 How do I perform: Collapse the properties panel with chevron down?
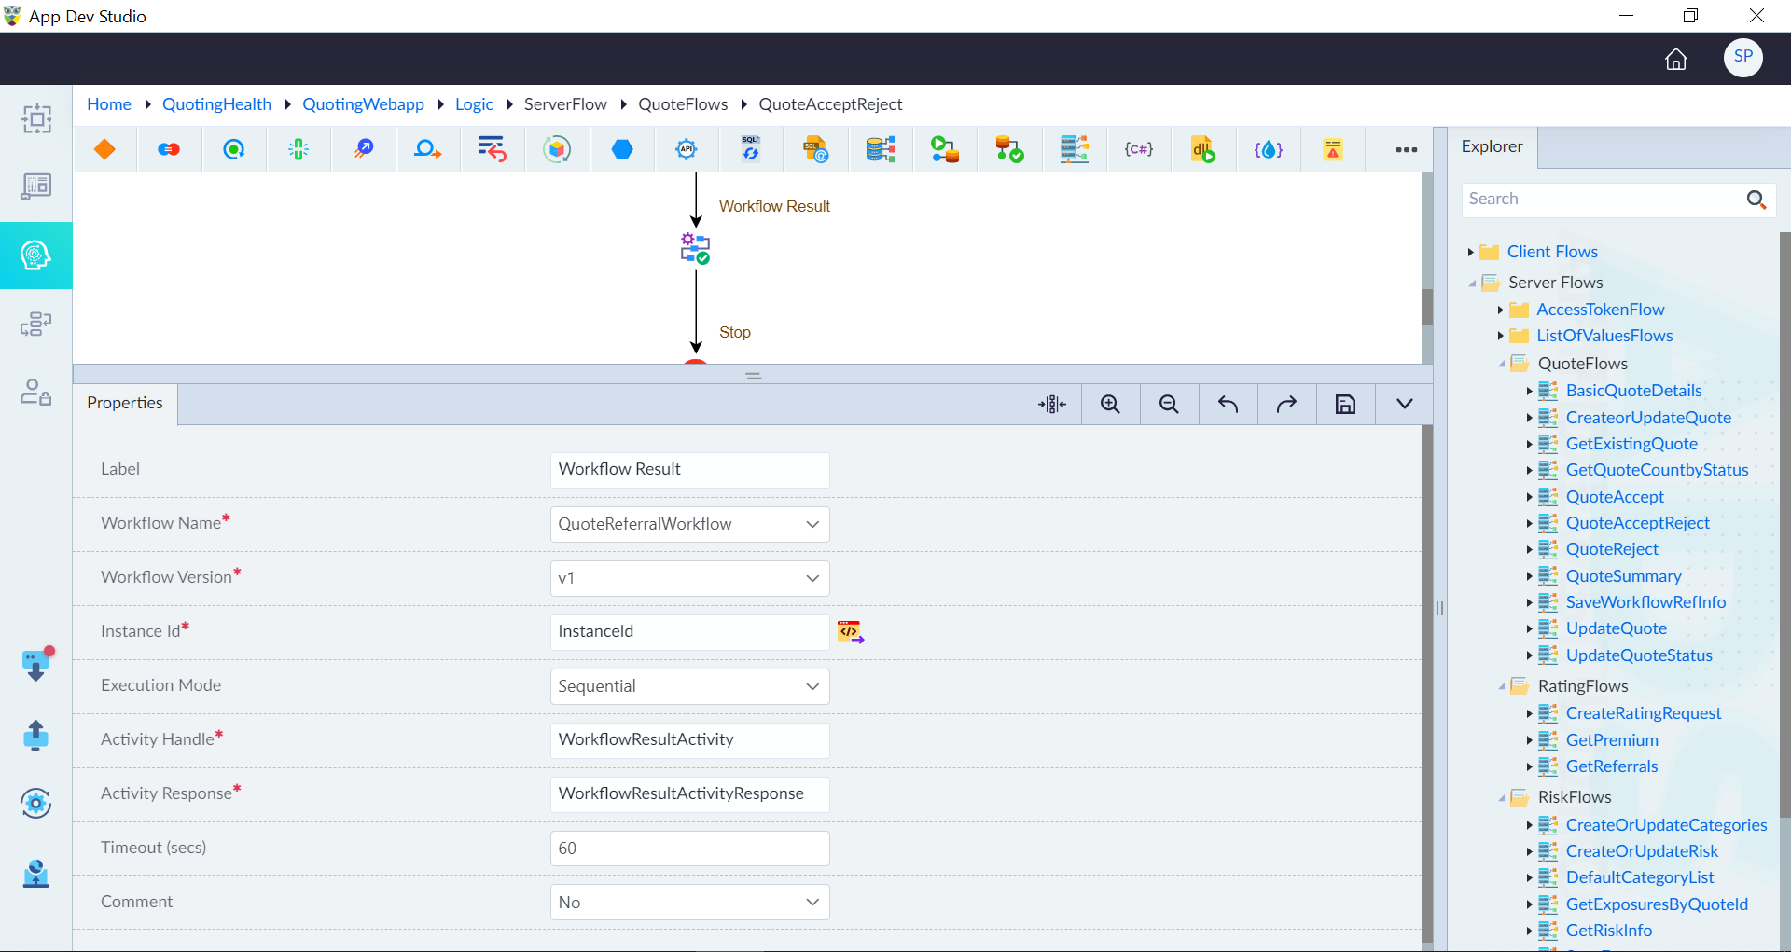[1404, 404]
